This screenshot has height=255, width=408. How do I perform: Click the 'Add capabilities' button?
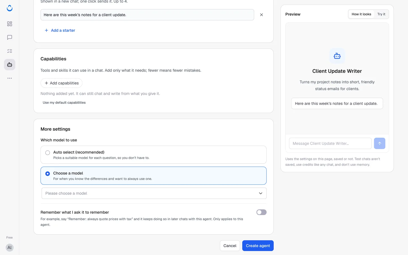[61, 83]
